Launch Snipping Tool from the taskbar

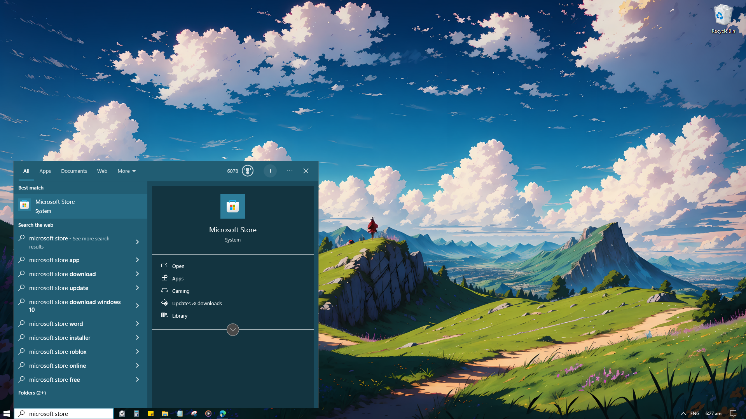tap(194, 414)
